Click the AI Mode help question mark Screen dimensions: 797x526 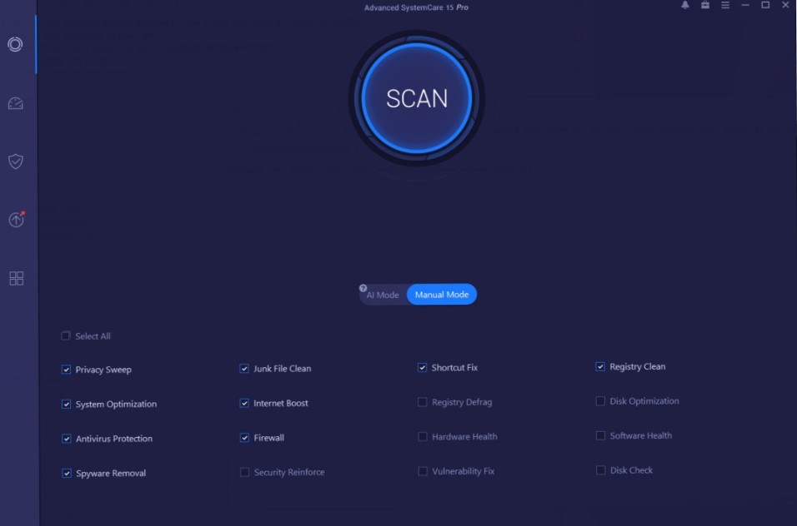coord(363,288)
